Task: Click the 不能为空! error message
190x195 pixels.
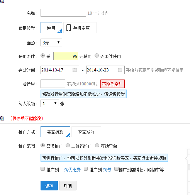Action: [112, 84]
